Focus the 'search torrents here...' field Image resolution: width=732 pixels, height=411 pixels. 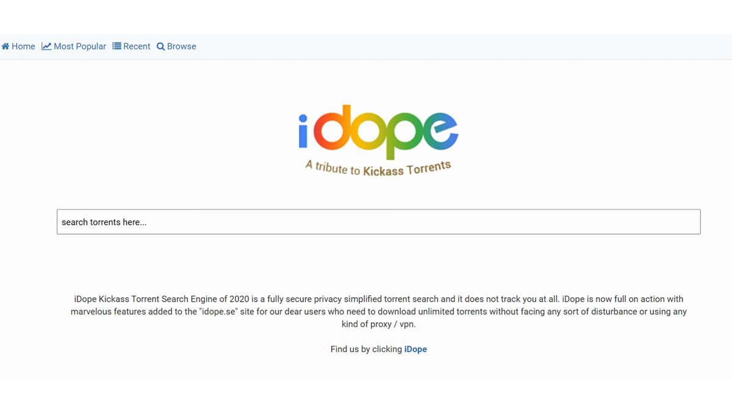click(378, 222)
